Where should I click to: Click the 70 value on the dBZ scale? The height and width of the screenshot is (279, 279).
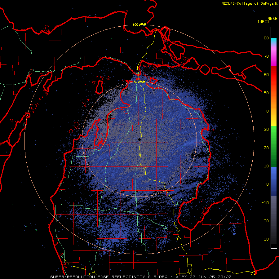[266, 56]
